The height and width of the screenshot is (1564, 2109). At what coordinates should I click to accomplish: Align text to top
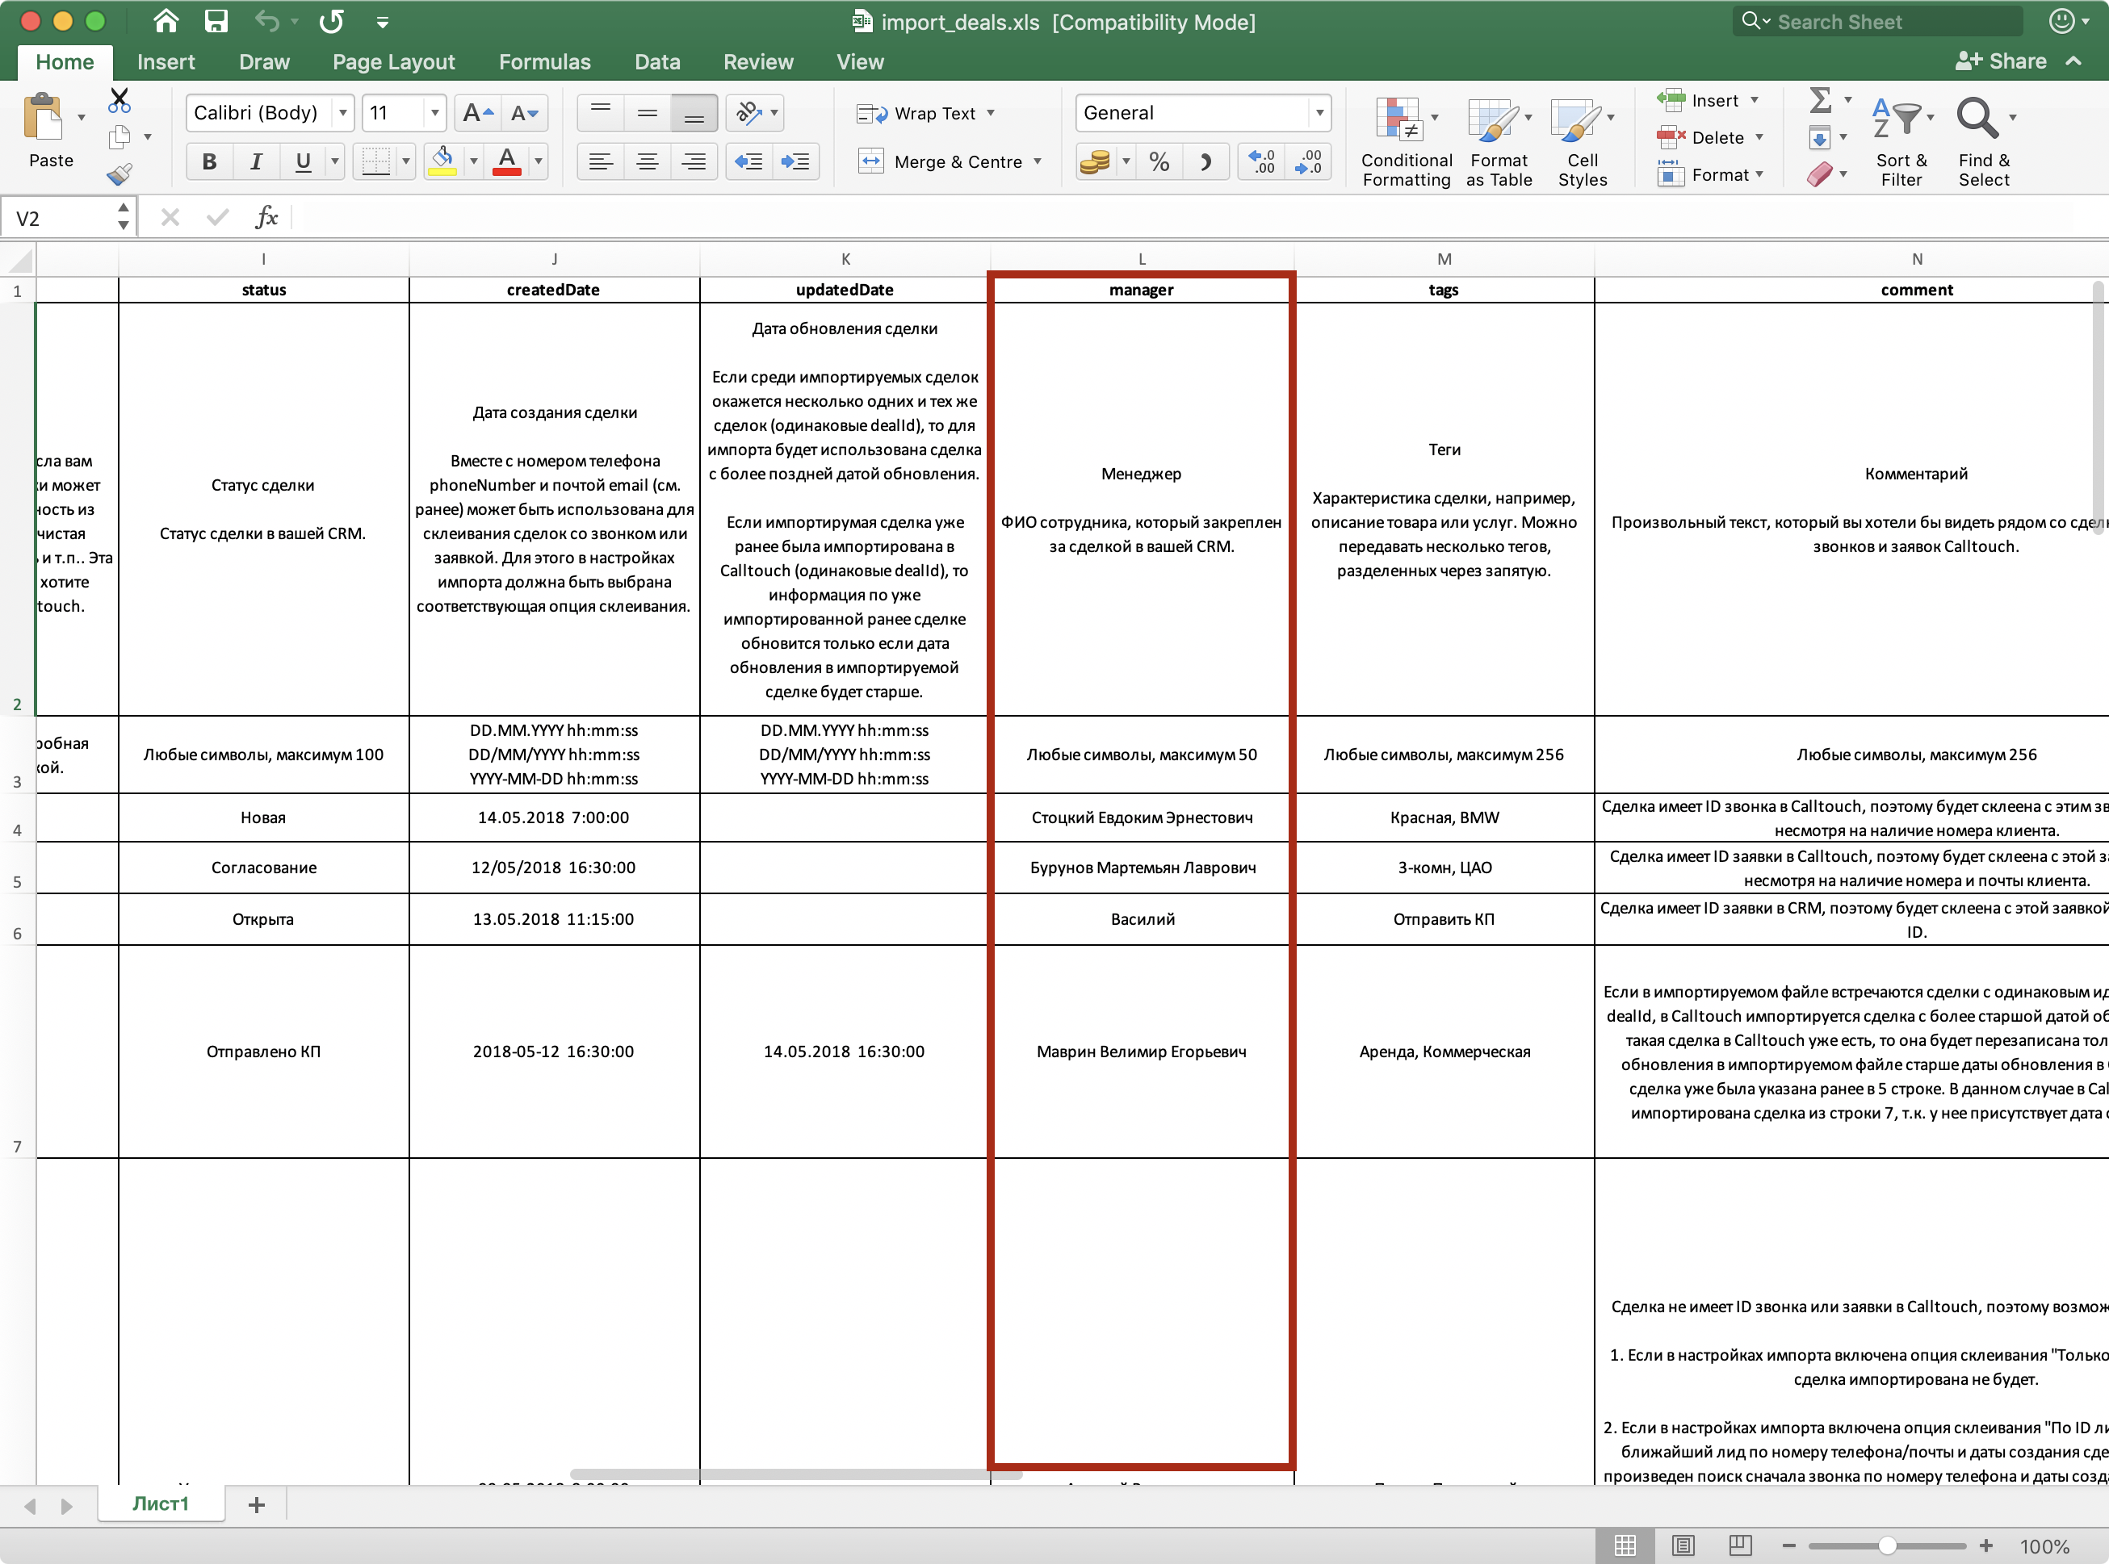click(x=601, y=114)
